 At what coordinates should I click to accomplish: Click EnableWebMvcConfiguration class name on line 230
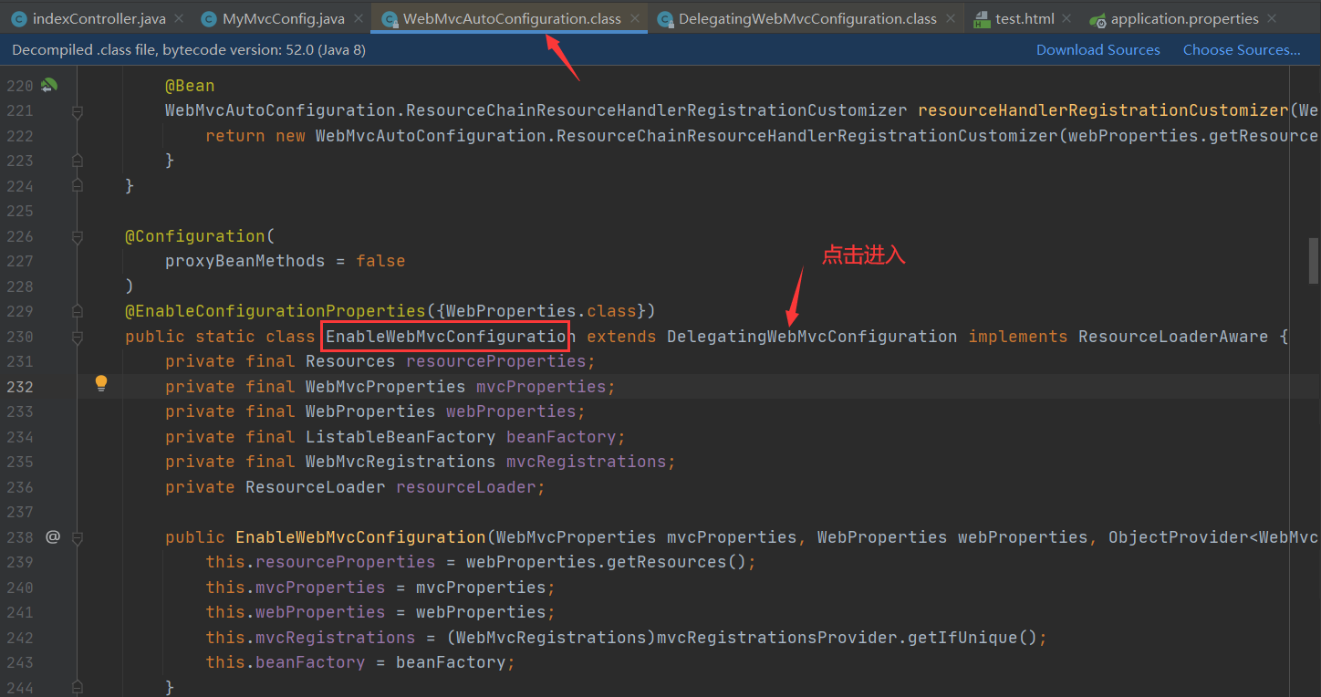[451, 337]
